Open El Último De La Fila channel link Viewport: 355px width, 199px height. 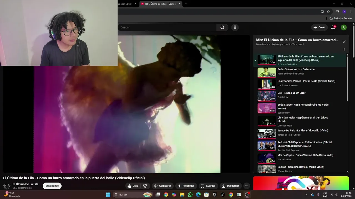(26, 184)
